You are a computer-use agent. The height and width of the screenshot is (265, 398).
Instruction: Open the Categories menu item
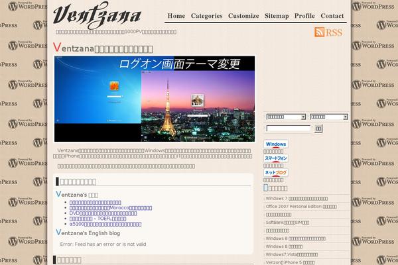(x=206, y=16)
